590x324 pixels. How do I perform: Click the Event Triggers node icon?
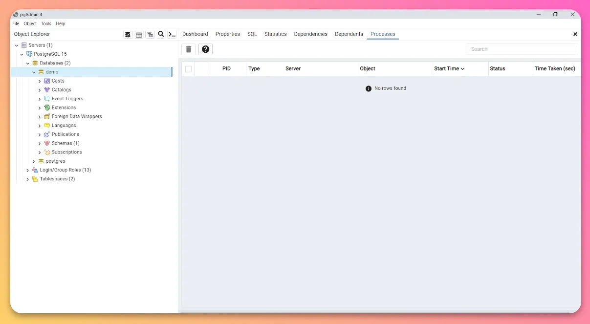pyautogui.click(x=47, y=99)
